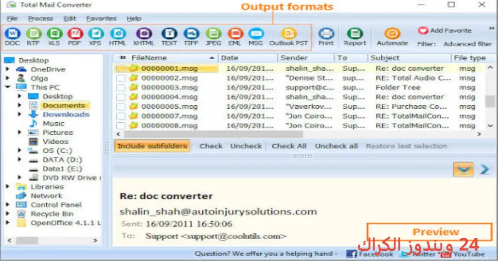The height and width of the screenshot is (261, 498).
Task: Click file list vertical scrollbar thumb
Action: click(490, 101)
